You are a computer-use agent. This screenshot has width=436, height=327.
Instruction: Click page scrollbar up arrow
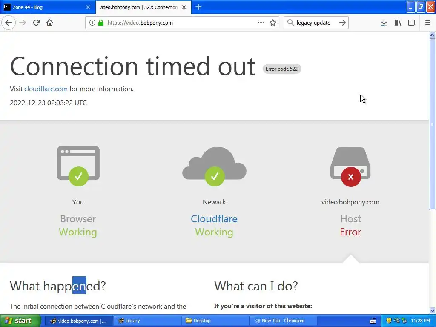[x=433, y=35]
